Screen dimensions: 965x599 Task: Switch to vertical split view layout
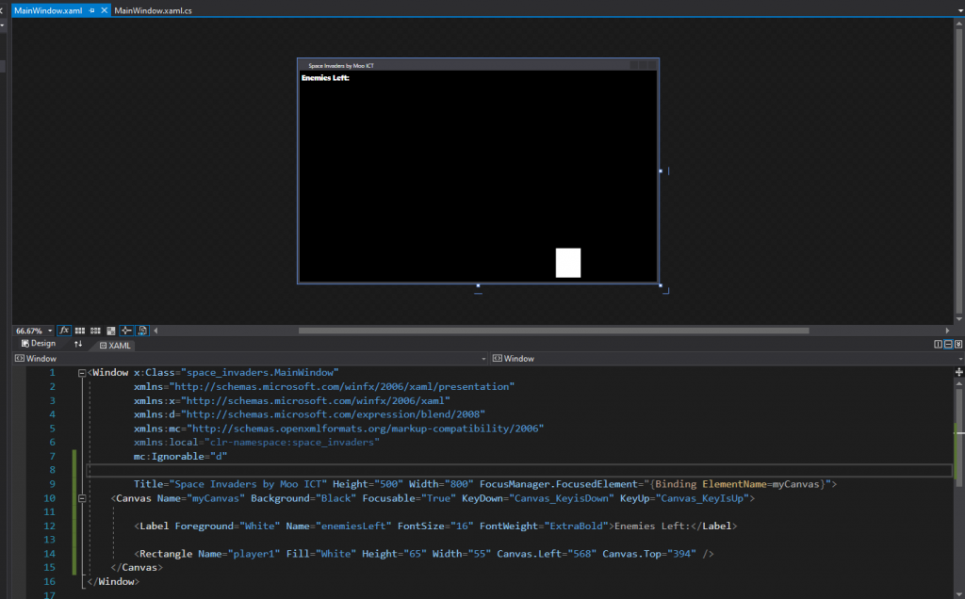coord(939,344)
